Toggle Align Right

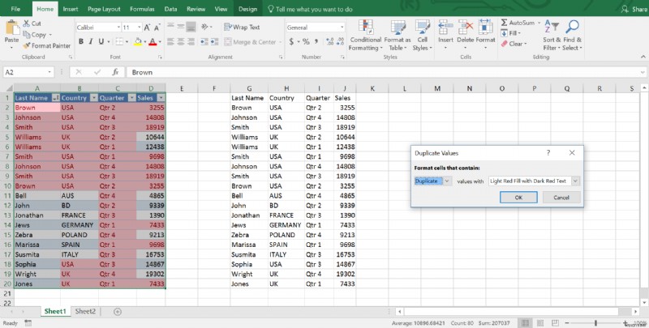click(191, 42)
